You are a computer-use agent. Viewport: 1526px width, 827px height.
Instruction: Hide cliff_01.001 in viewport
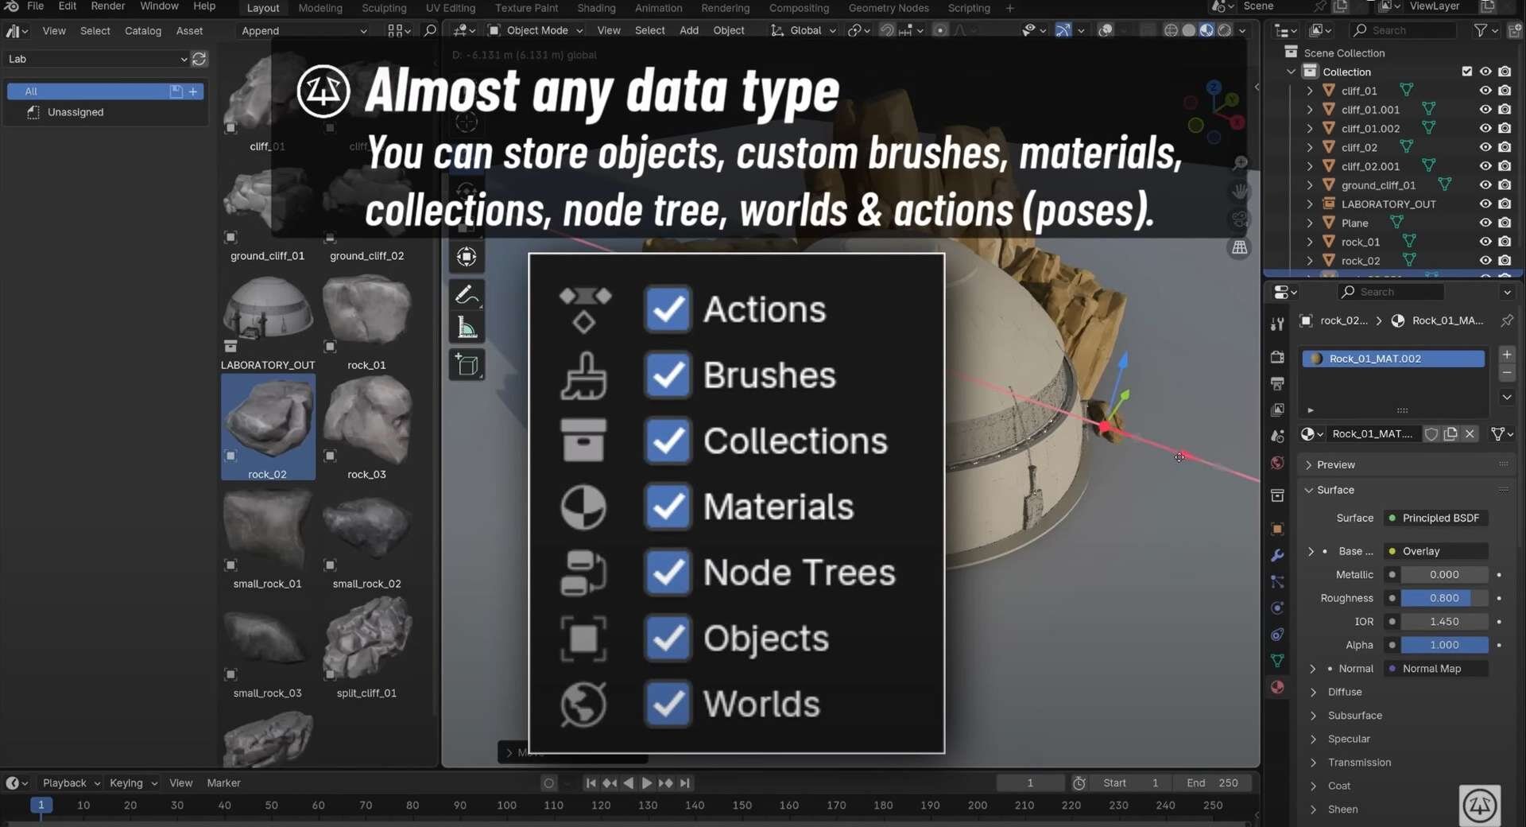pos(1485,110)
